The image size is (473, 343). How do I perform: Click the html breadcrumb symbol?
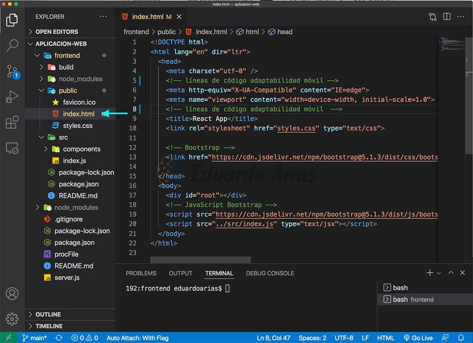tap(248, 32)
